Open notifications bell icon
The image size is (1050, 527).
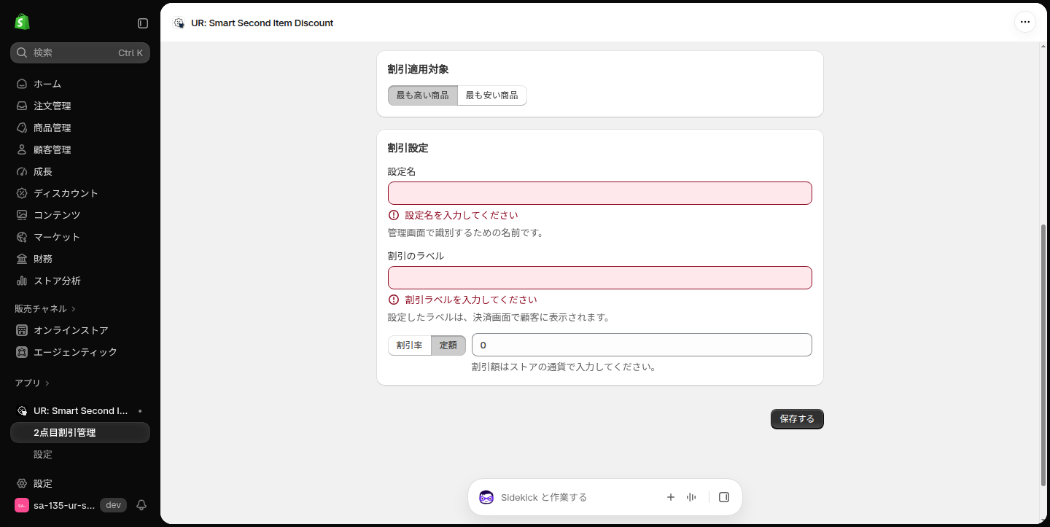pyautogui.click(x=141, y=505)
